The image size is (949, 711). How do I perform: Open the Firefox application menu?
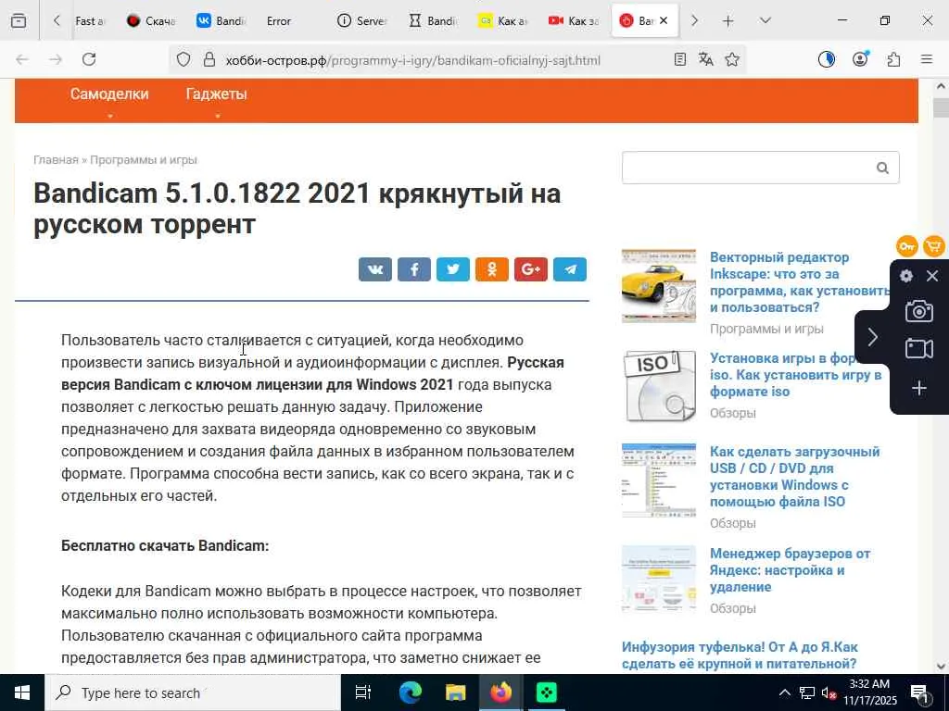927,59
